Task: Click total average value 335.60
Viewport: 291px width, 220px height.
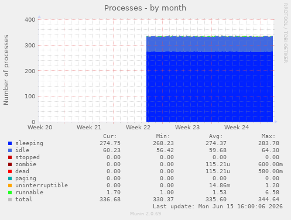Action: click(x=216, y=200)
